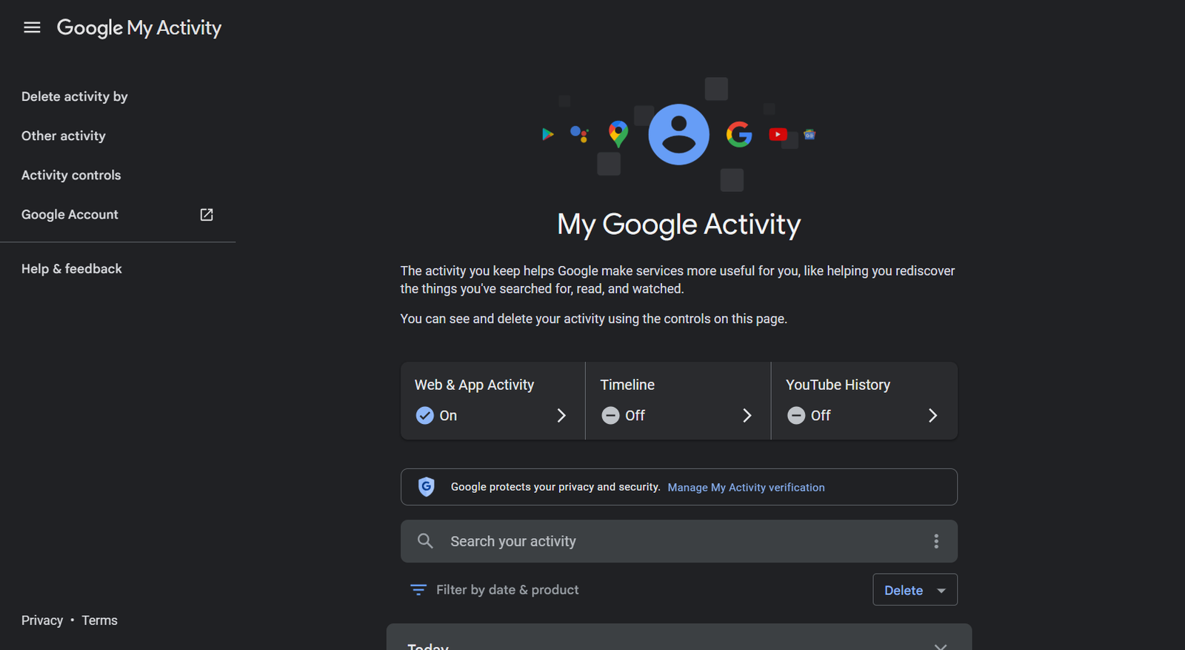Click the Search your activity field
Viewport: 1185px width, 650px height.
pyautogui.click(x=667, y=541)
